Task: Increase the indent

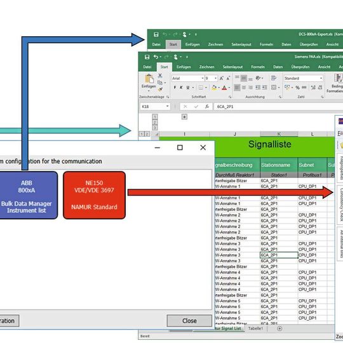Action: (265, 88)
